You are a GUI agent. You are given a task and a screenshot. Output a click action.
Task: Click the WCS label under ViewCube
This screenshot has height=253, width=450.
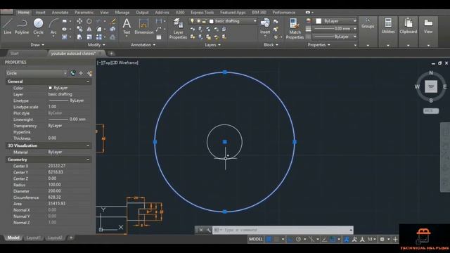(431, 111)
